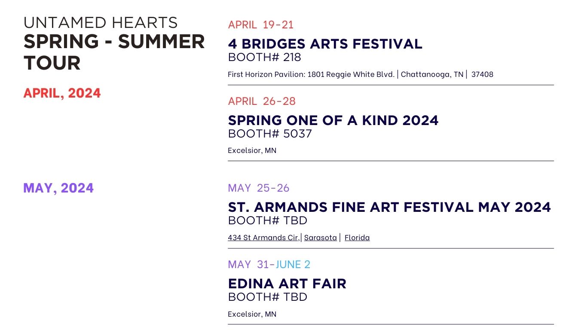Click Excelsior, MN under Spring One of a Kind
Viewport: 587px width, 330px height.
pos(252,150)
